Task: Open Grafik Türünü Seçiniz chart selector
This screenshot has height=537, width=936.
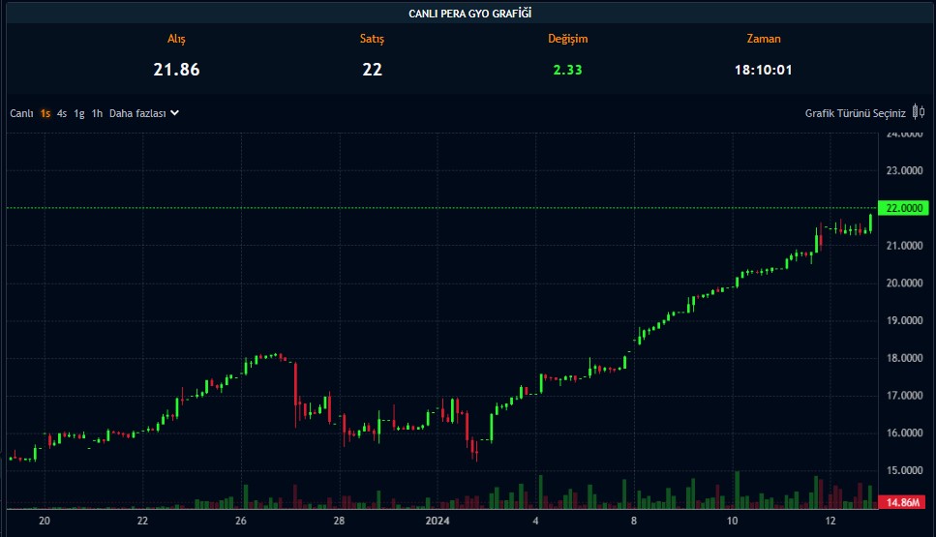Action: click(855, 113)
